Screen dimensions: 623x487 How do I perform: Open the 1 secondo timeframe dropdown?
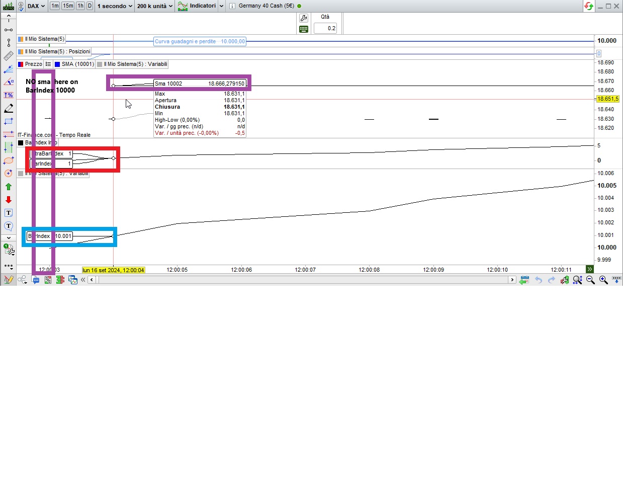(115, 6)
